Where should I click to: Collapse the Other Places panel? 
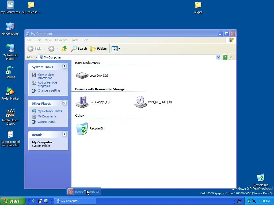[64, 103]
